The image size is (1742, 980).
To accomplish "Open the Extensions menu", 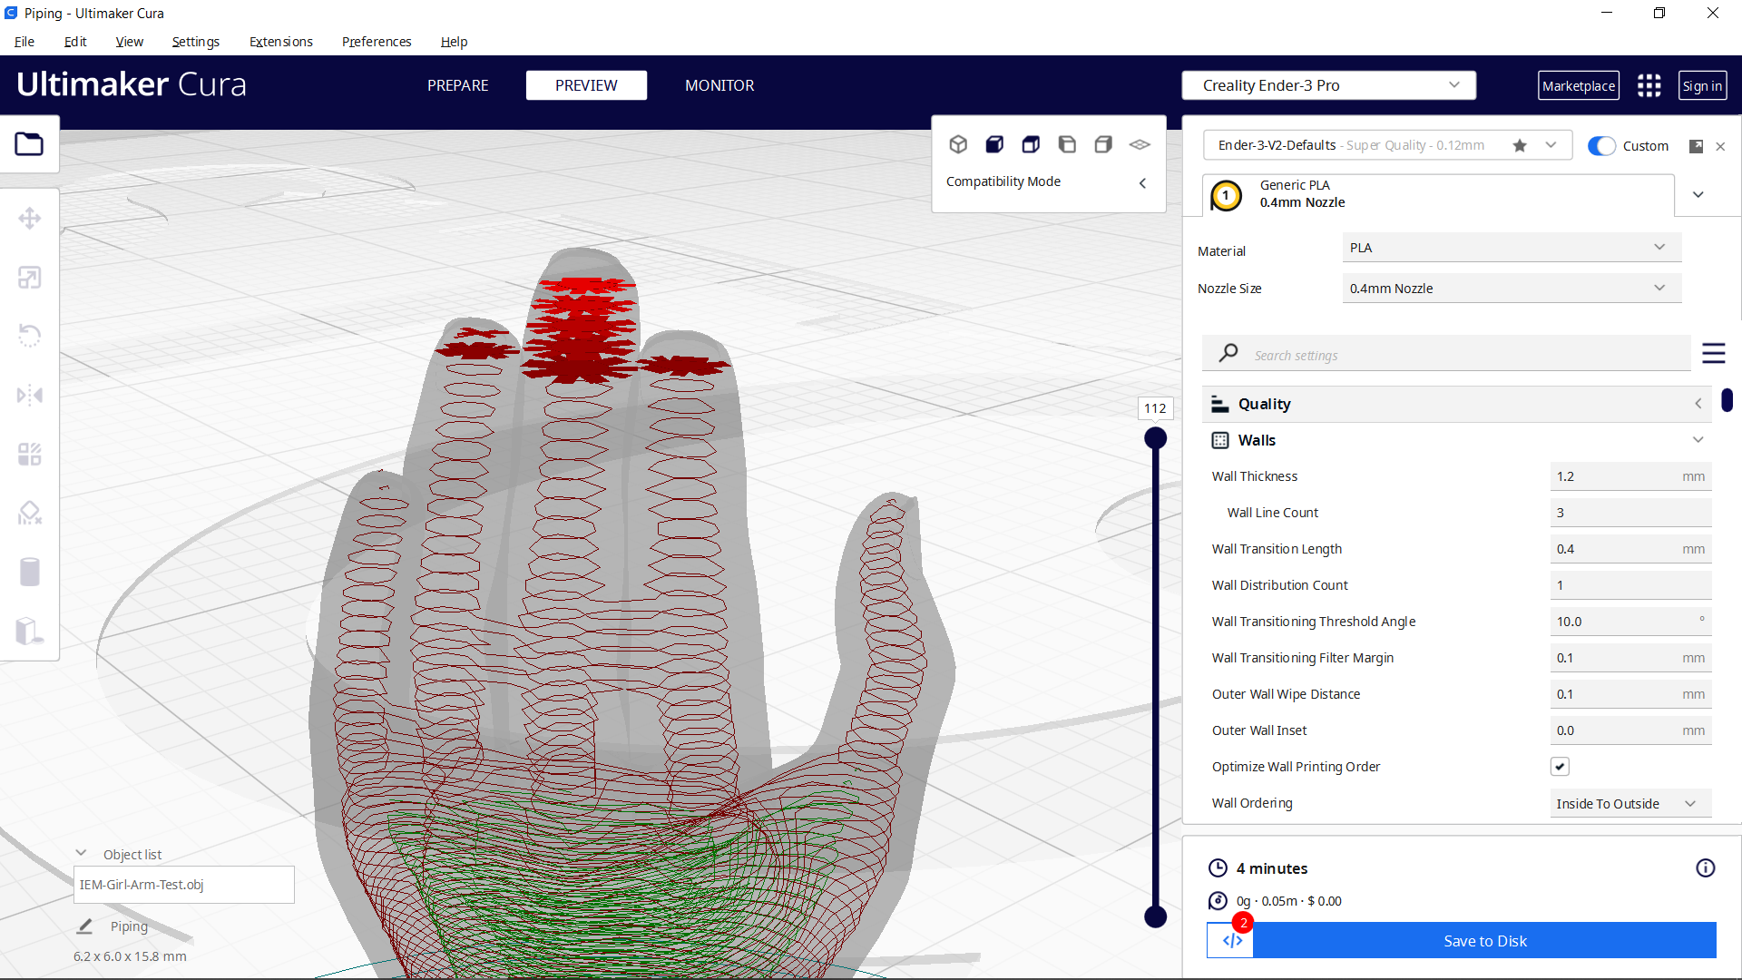I will coord(280,42).
